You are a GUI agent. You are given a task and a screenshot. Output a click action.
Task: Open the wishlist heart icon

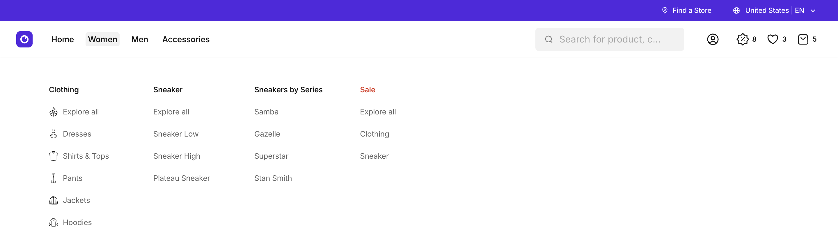click(773, 39)
